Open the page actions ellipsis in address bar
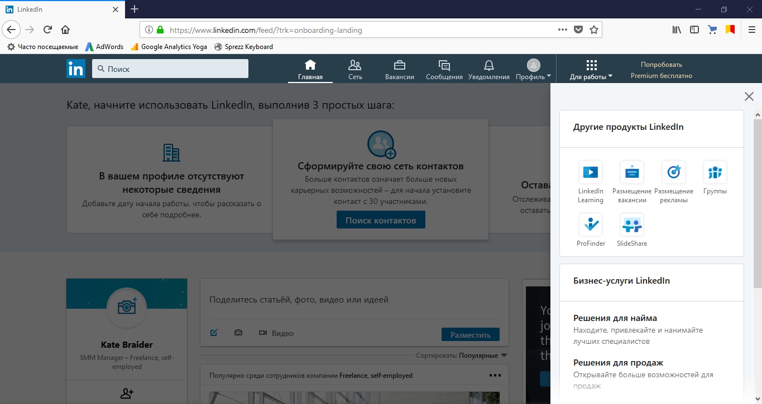The height and width of the screenshot is (404, 762). pos(563,30)
